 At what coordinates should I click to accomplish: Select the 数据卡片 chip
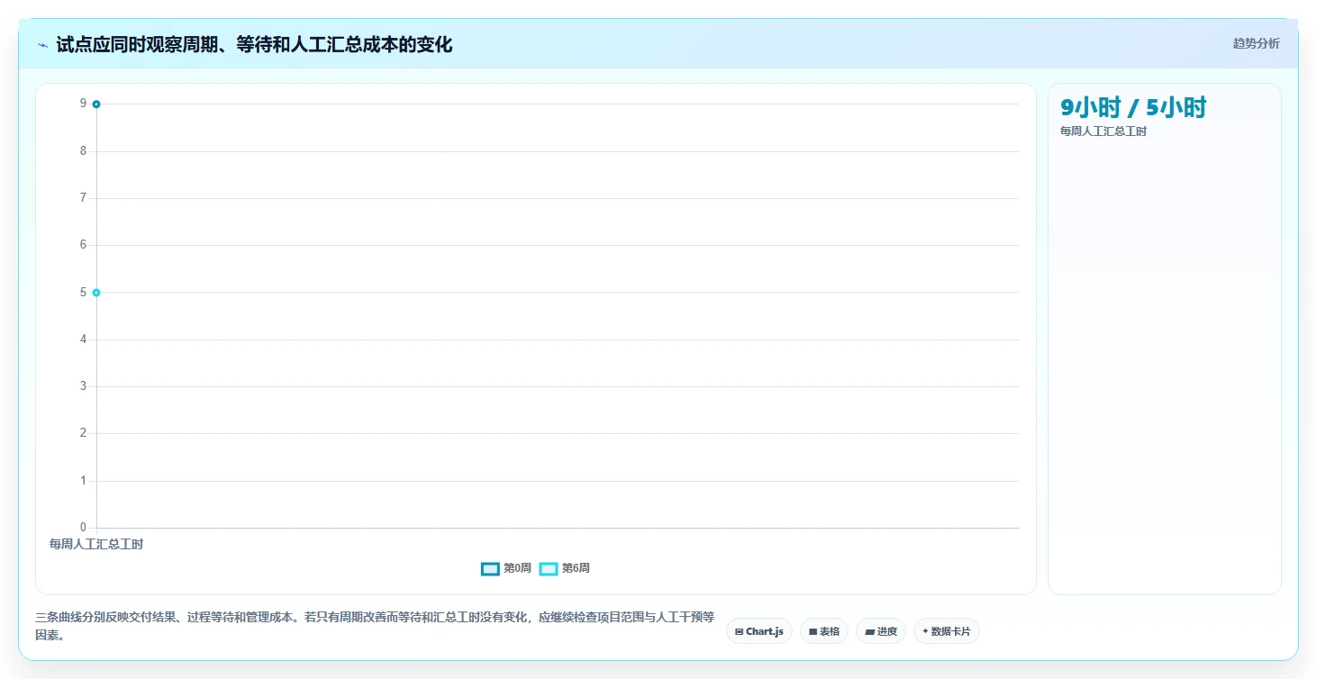tap(946, 631)
